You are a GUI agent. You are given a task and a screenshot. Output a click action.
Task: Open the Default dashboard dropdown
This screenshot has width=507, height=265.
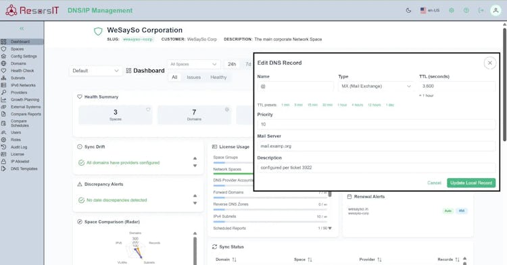click(x=95, y=71)
